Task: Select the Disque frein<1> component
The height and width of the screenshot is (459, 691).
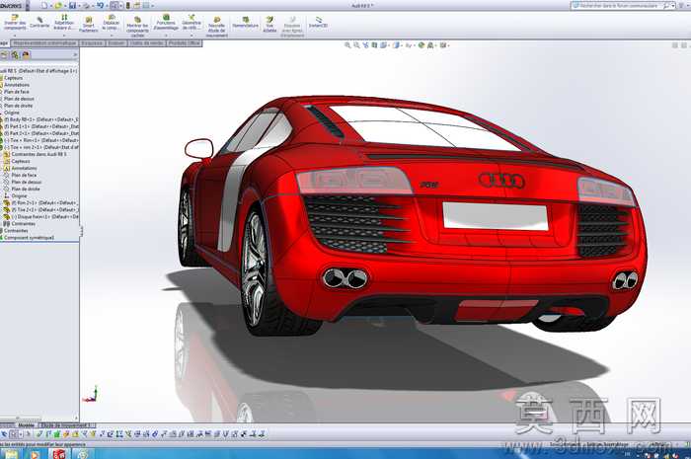Action: click(x=41, y=217)
